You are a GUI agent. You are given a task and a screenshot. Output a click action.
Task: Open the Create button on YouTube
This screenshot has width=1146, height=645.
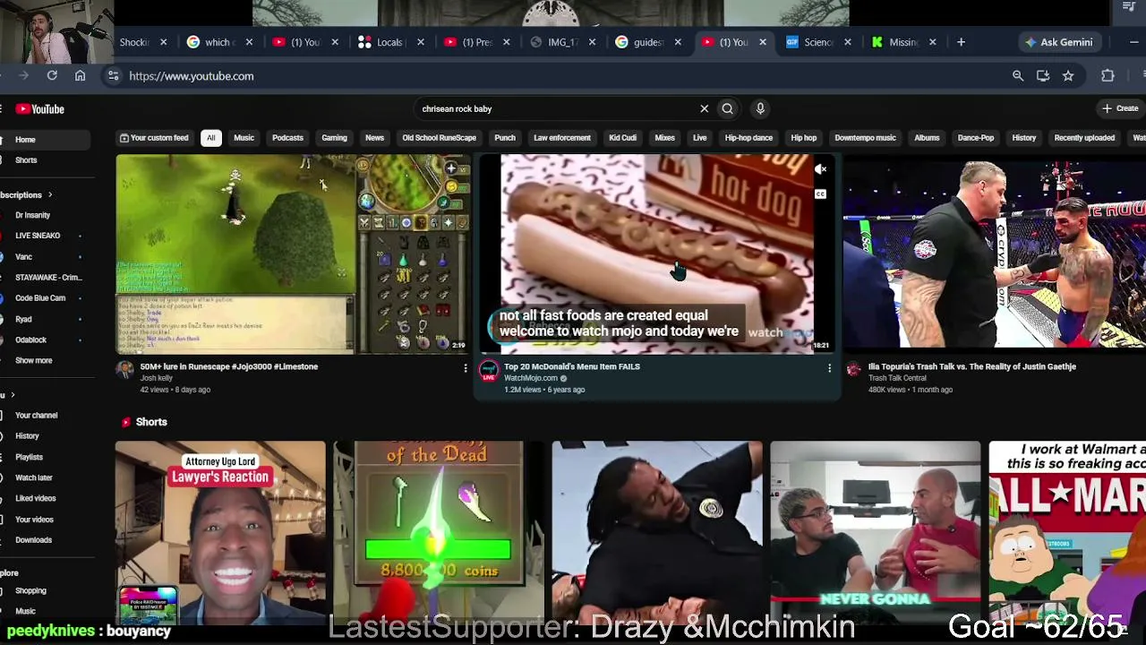pyautogui.click(x=1120, y=108)
